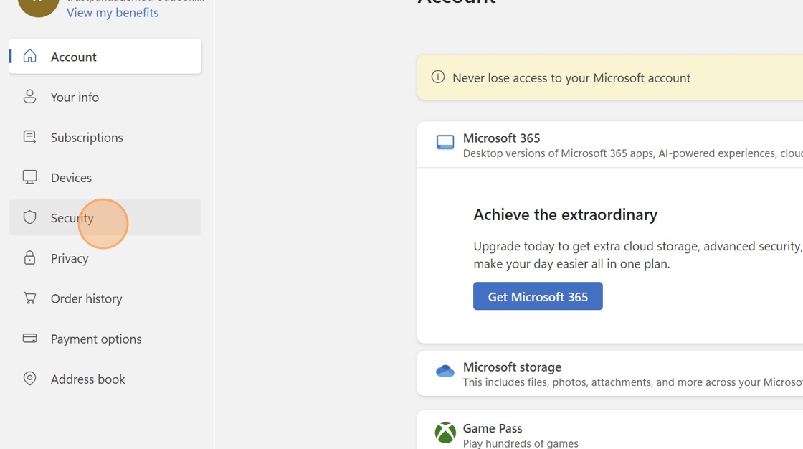Click the Order history cart icon
The height and width of the screenshot is (449, 803).
point(29,298)
